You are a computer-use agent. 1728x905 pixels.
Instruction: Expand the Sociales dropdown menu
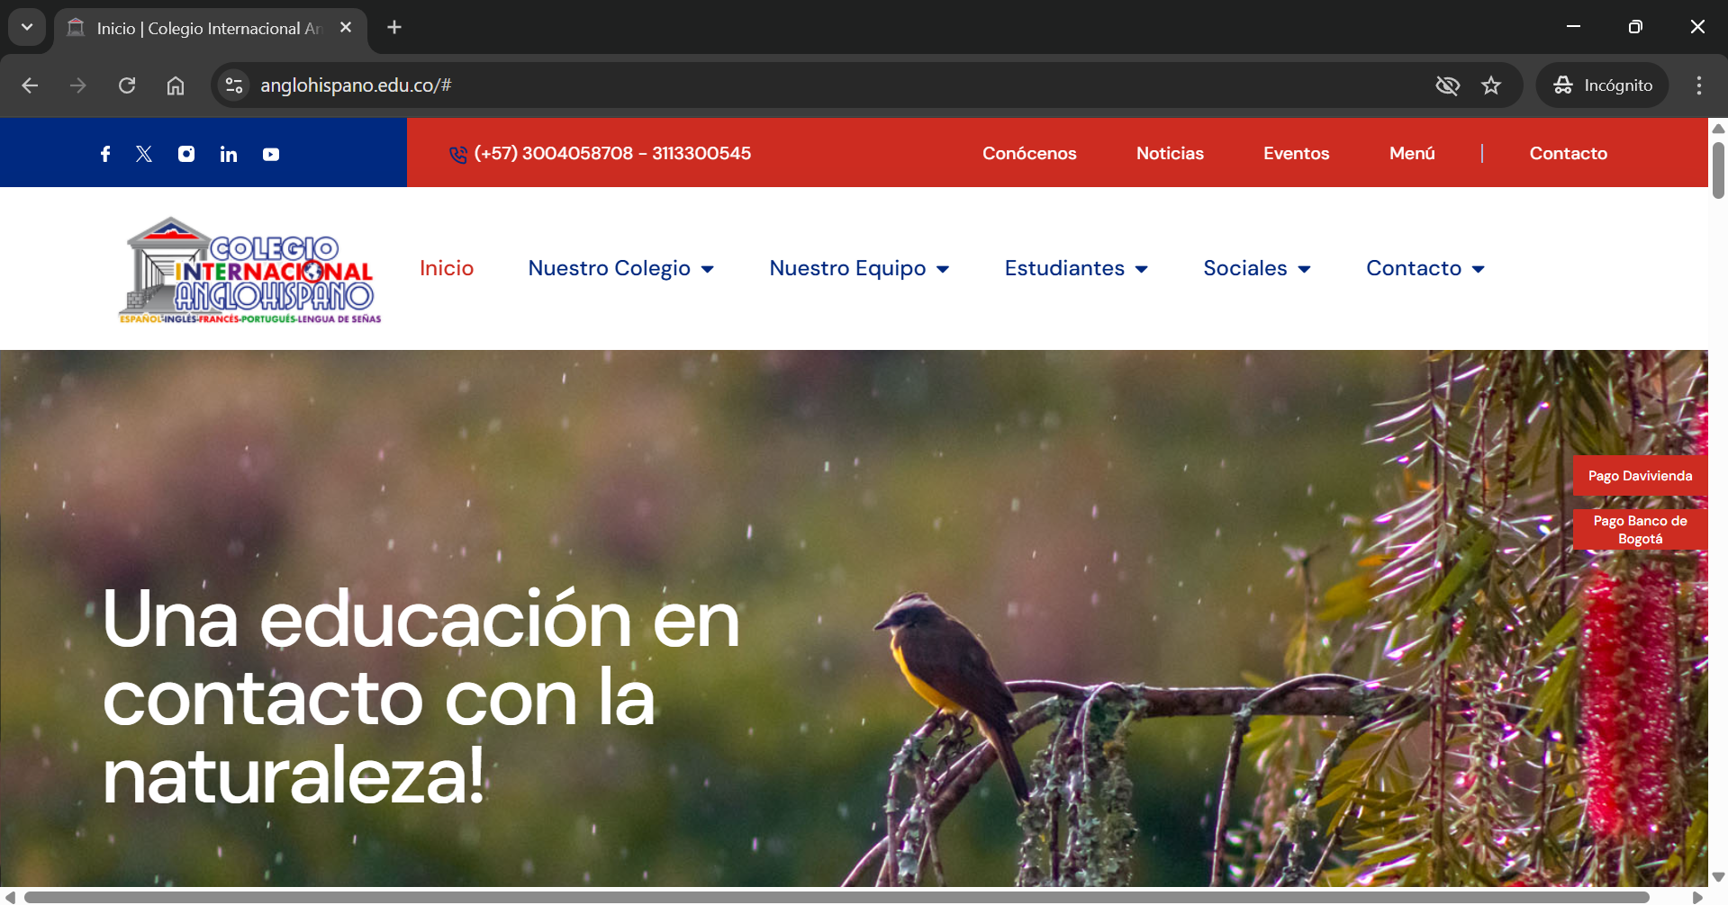1256,268
